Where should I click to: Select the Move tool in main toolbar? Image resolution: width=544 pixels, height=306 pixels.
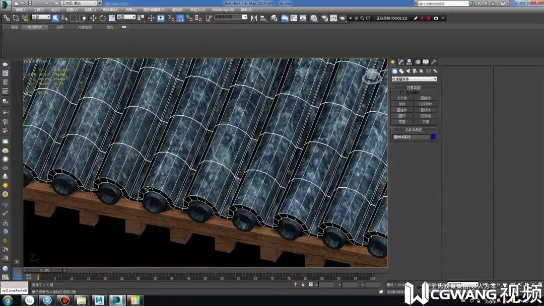(93, 18)
